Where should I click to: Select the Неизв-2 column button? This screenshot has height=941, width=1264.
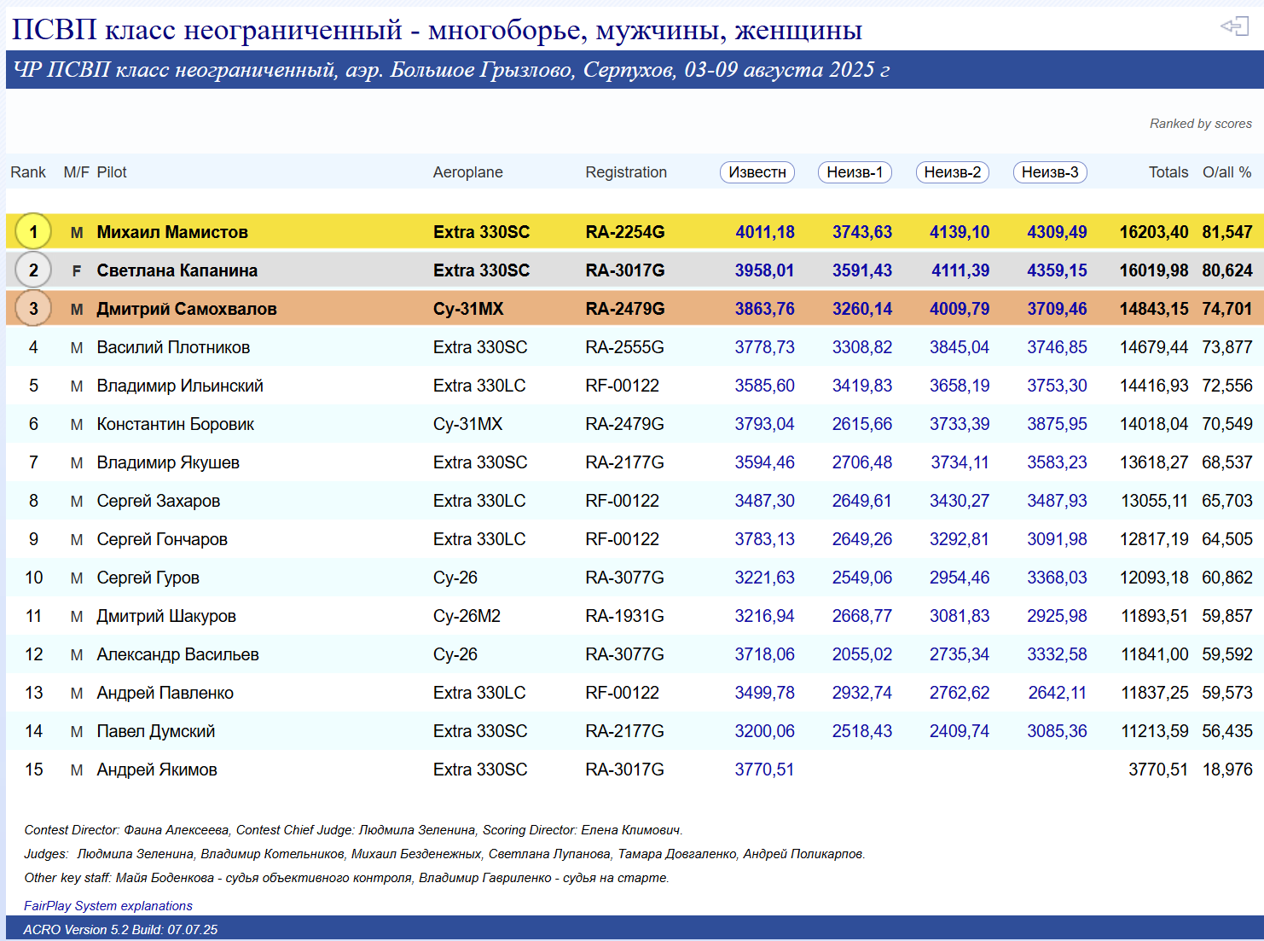coord(952,172)
